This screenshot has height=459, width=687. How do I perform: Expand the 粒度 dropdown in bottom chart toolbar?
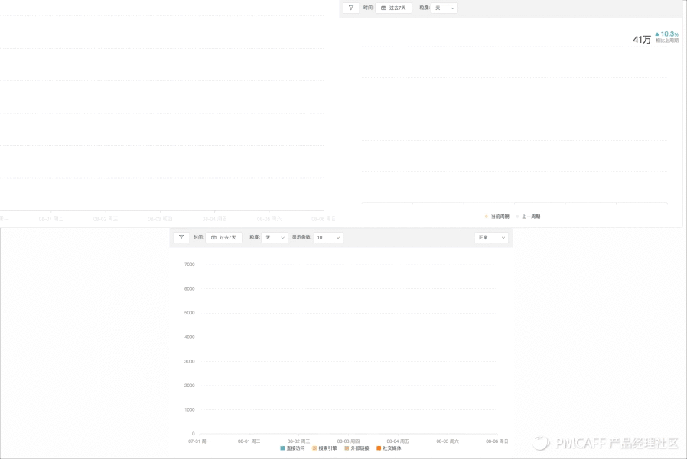pos(275,237)
